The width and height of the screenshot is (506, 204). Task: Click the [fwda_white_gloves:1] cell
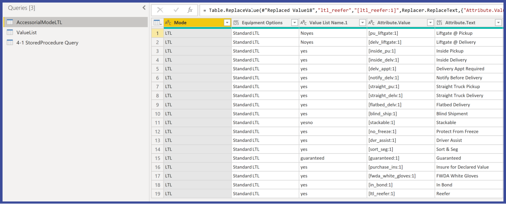[x=401, y=176]
